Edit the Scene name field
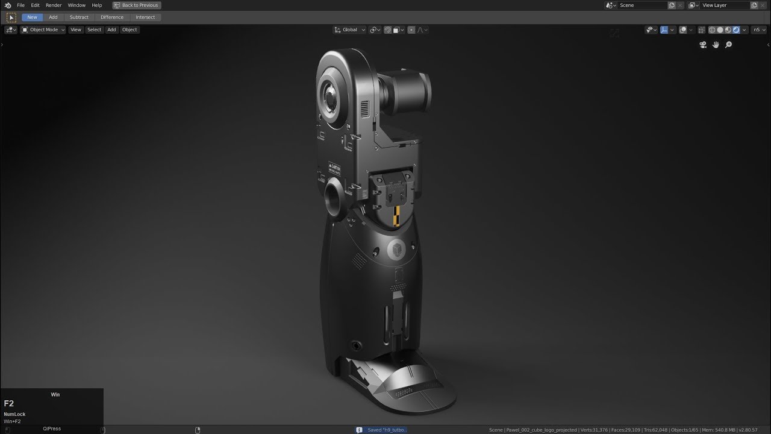 [643, 5]
